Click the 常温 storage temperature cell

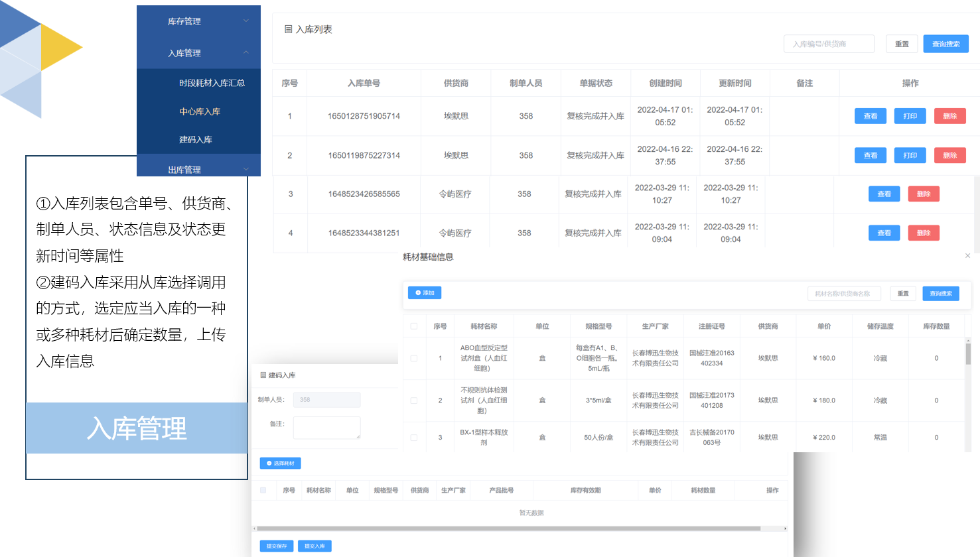[880, 438]
